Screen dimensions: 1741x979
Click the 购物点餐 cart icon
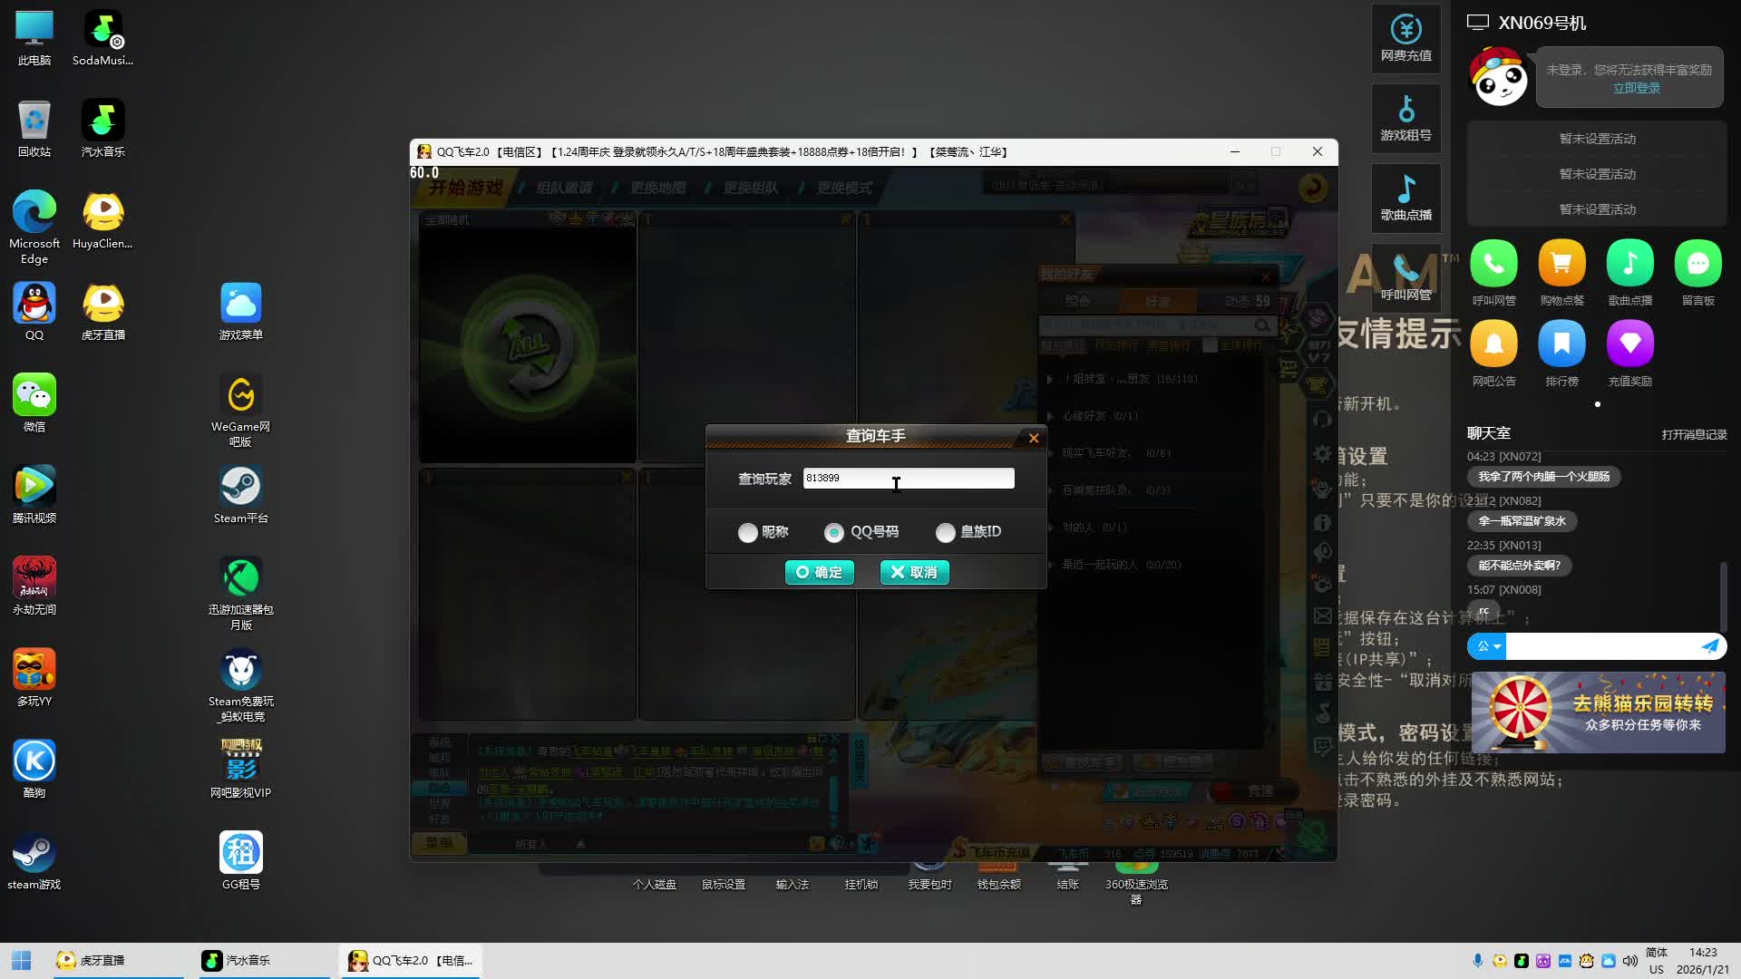click(x=1561, y=264)
